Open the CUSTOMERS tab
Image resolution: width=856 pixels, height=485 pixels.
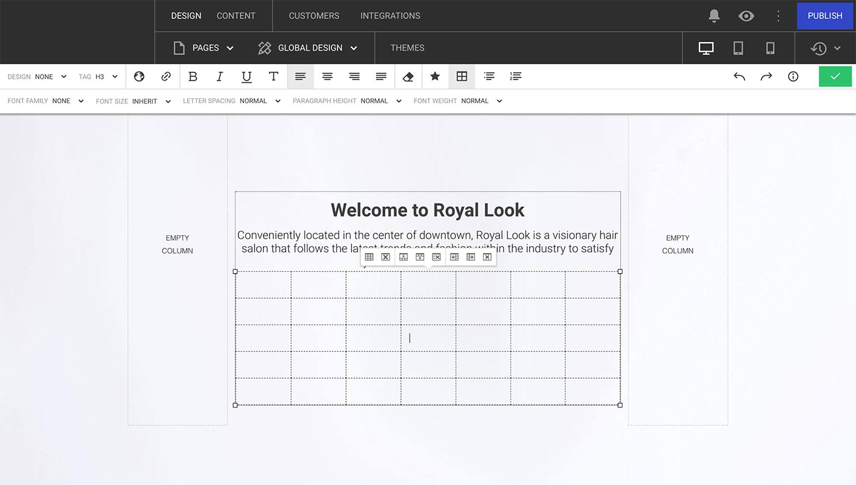[314, 16]
